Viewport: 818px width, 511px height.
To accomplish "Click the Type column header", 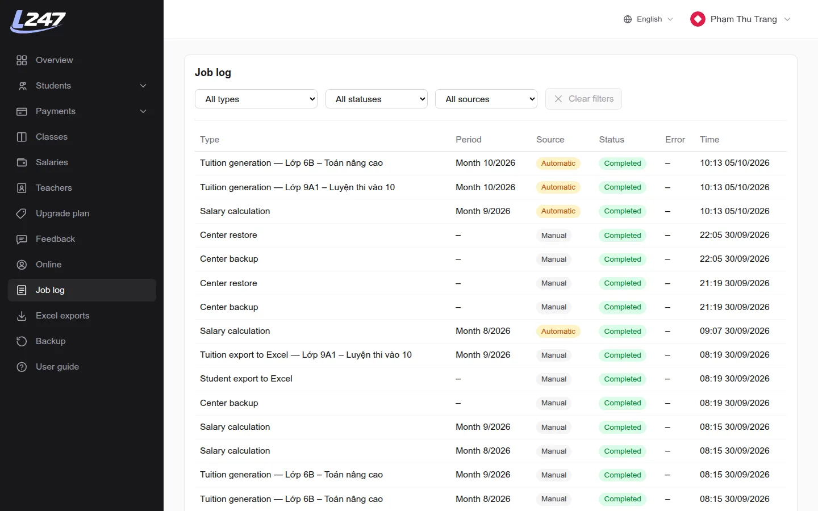I will (x=210, y=140).
